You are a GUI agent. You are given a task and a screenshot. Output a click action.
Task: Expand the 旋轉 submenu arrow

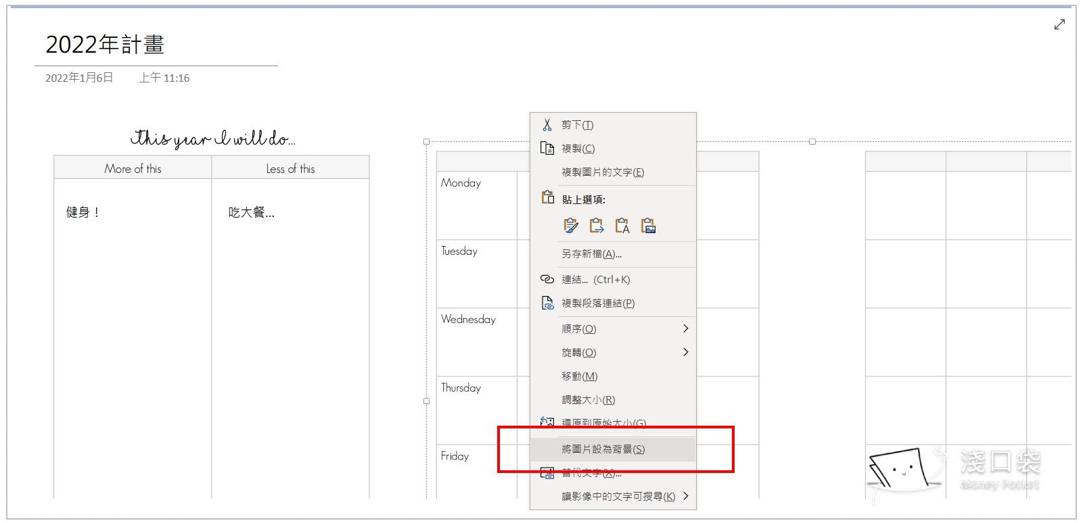pyautogui.click(x=685, y=352)
